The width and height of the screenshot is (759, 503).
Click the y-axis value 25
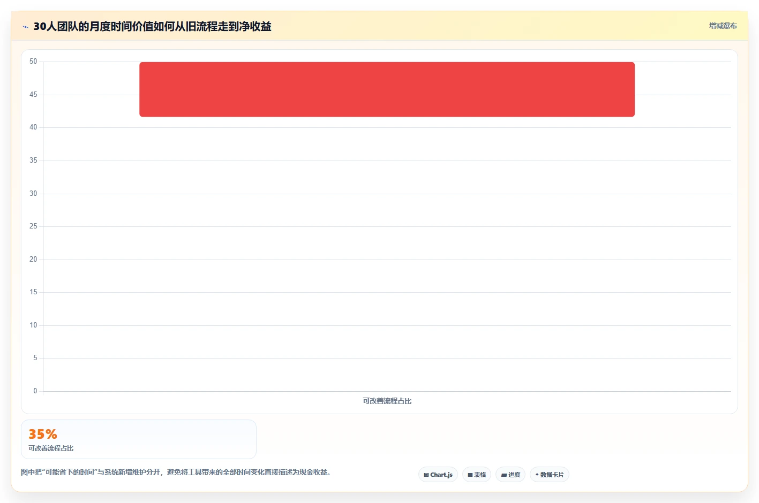[x=33, y=226]
